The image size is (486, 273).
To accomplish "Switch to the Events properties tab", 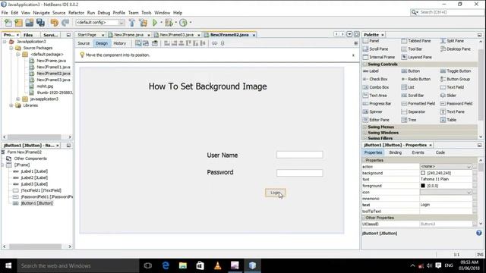I will click(418, 152).
